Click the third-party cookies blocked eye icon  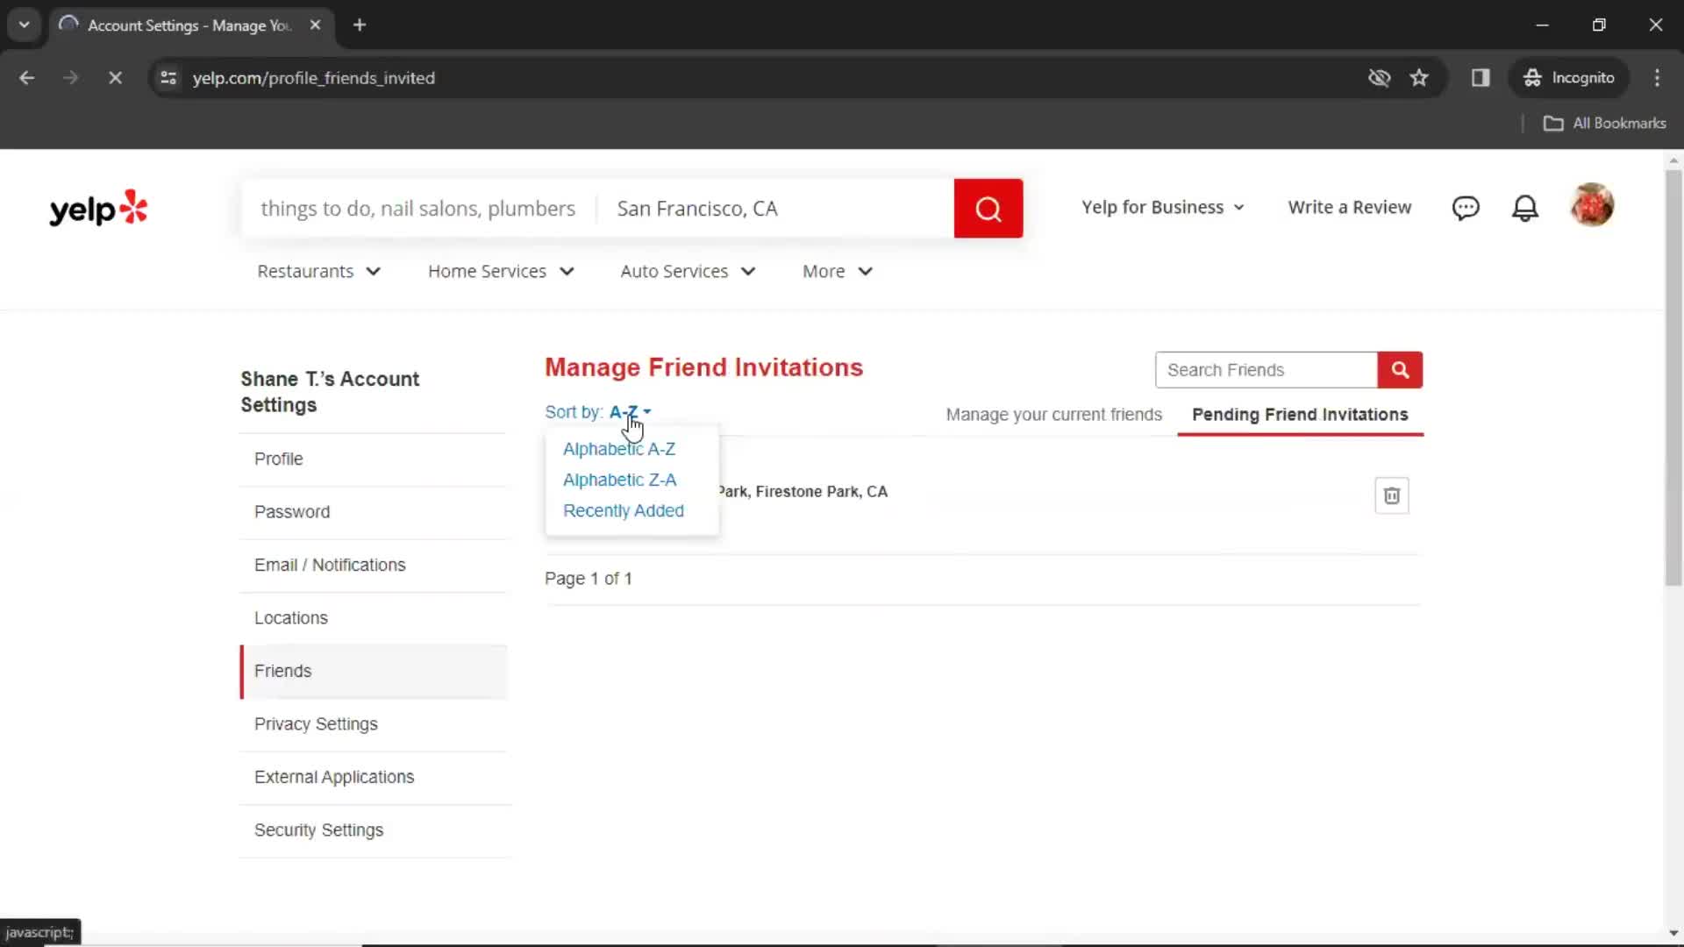coord(1379,77)
